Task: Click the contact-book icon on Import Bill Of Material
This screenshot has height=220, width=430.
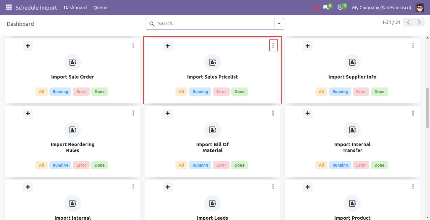Action: pyautogui.click(x=213, y=130)
